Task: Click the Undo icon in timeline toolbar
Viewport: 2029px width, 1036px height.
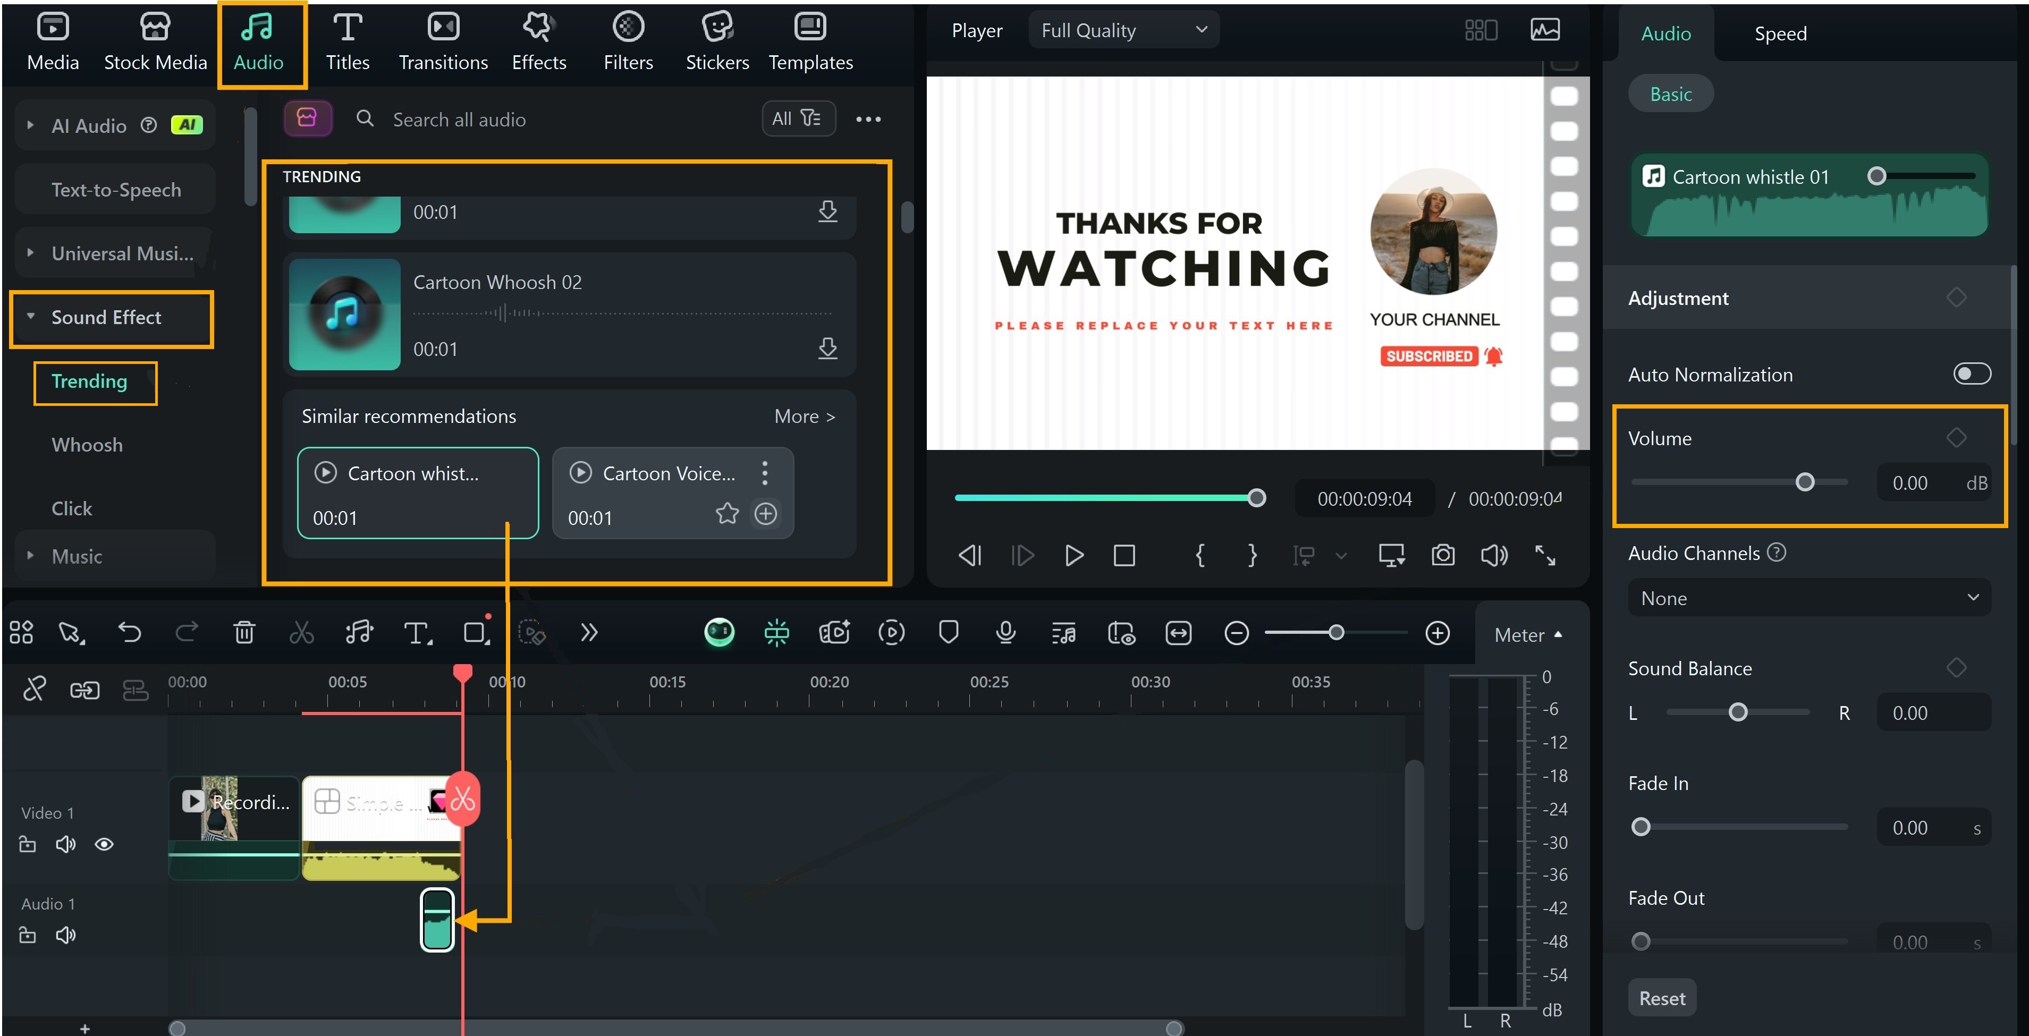Action: pyautogui.click(x=129, y=632)
